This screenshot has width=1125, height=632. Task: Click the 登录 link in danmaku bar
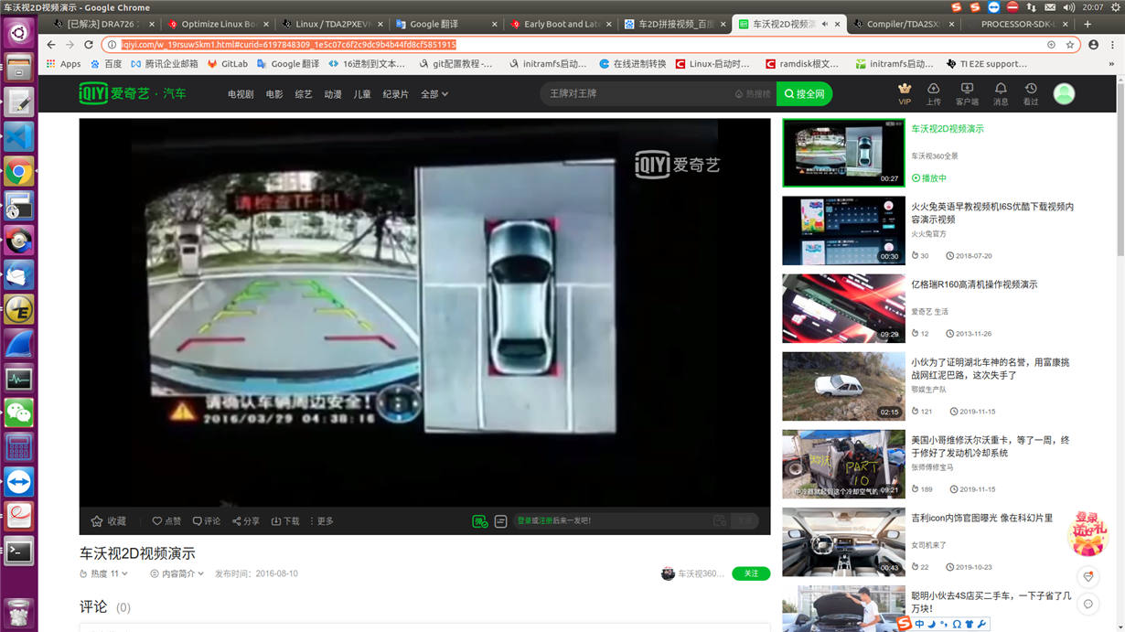[x=524, y=520]
